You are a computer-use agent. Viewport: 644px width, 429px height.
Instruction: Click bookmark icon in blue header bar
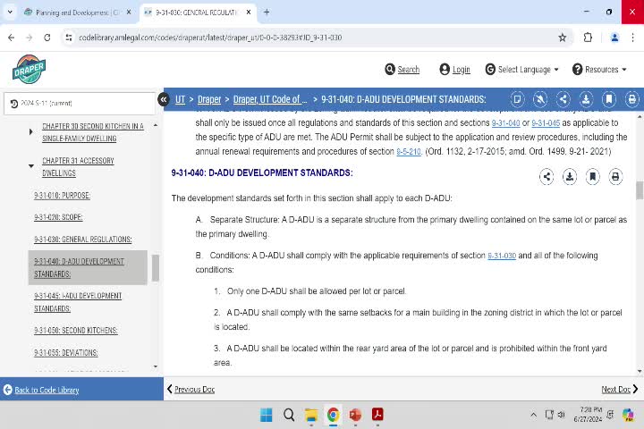click(609, 99)
